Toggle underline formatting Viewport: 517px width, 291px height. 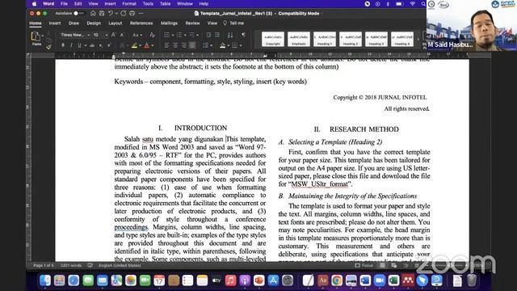tap(79, 45)
